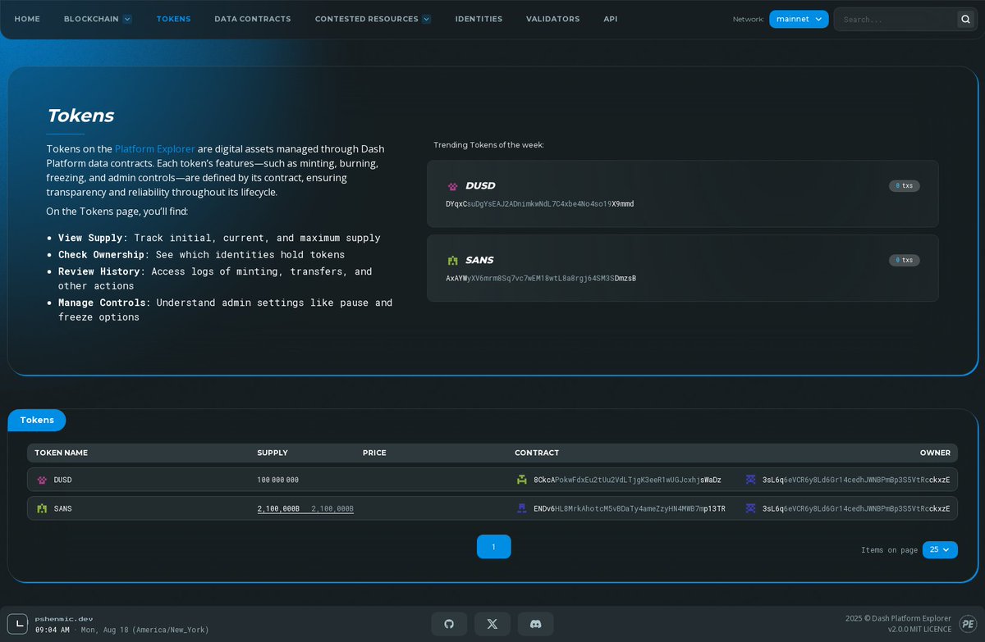985x642 pixels.
Task: Click SANS token name in table
Action: (63, 508)
